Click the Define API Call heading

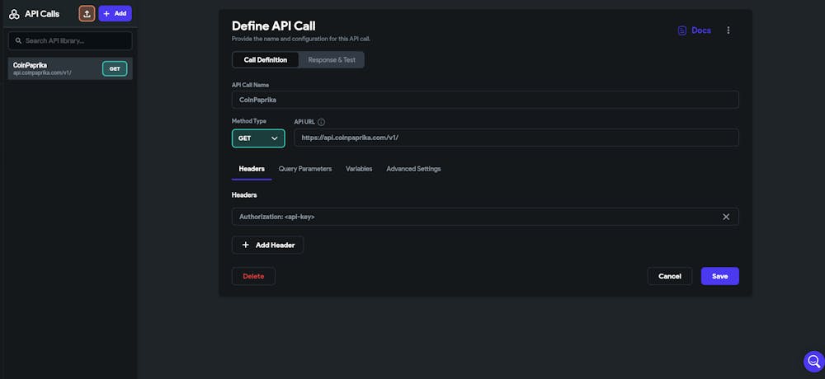[x=274, y=26]
